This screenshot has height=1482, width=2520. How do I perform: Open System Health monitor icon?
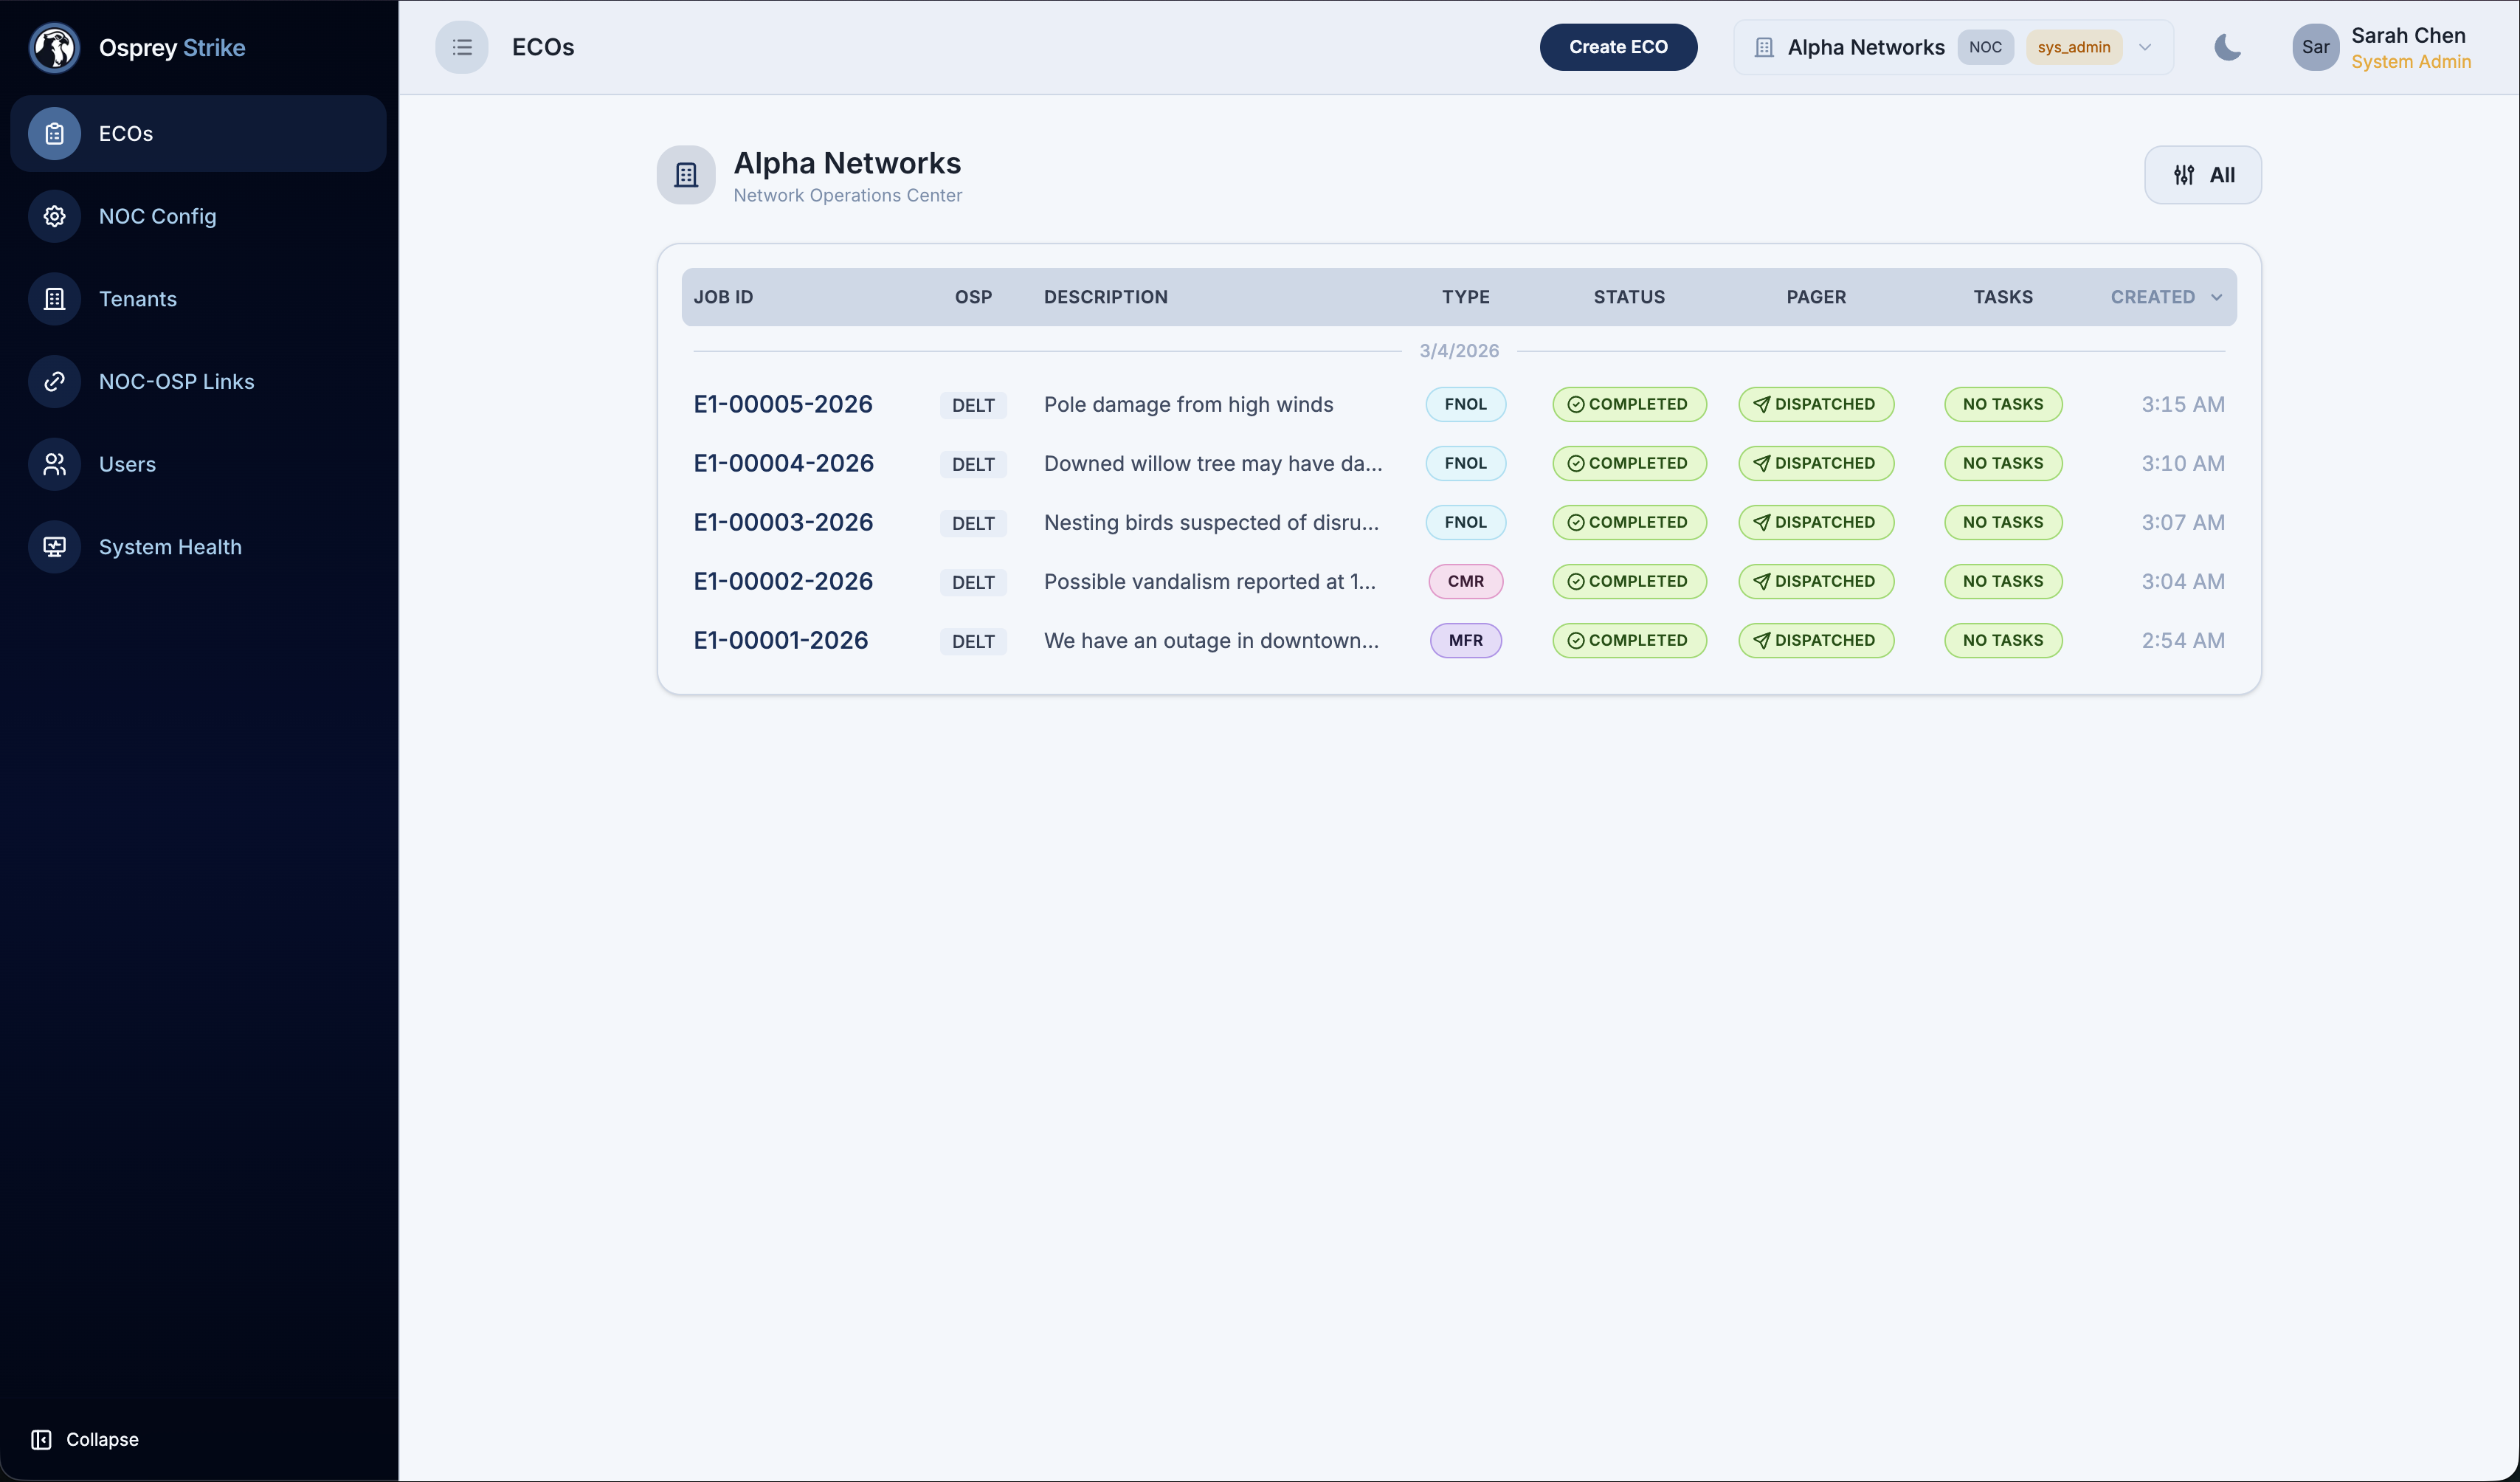[x=54, y=547]
